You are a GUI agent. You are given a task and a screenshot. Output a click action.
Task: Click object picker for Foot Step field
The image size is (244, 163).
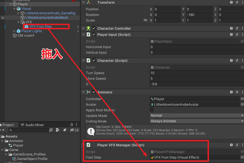(x=242, y=157)
